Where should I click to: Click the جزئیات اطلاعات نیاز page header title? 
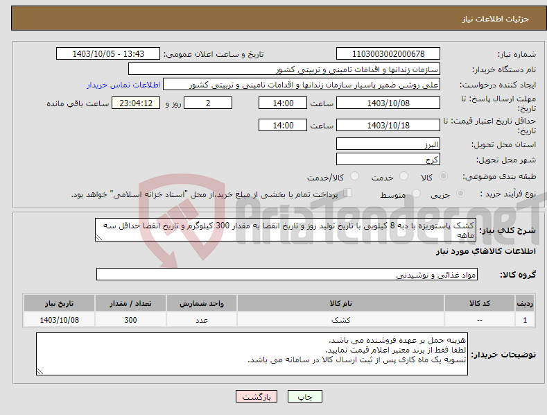point(496,19)
